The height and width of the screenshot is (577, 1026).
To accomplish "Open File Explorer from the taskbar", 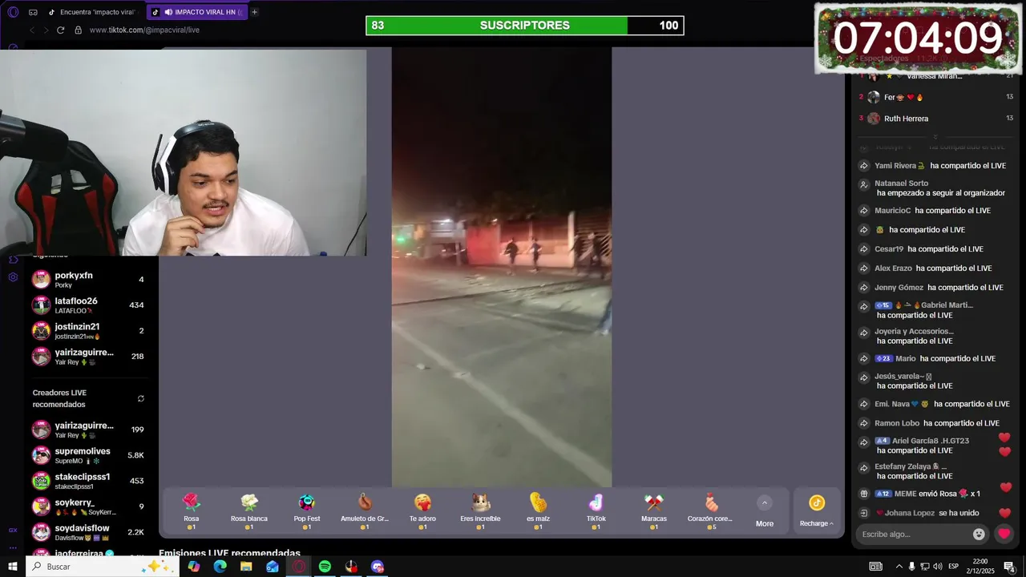I will point(246,567).
